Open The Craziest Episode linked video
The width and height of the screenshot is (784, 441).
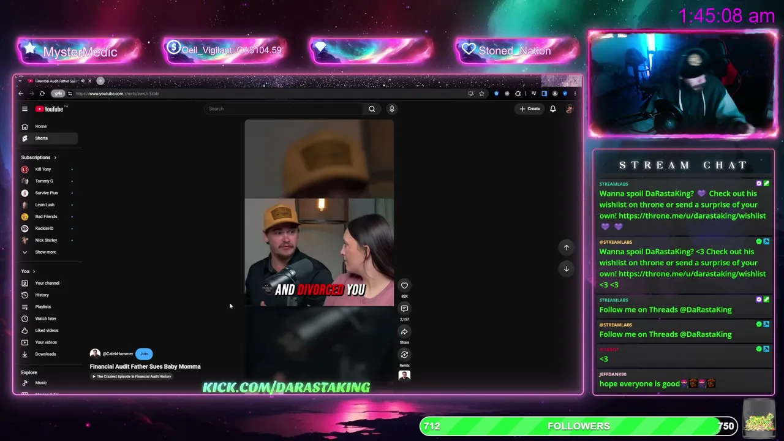click(132, 377)
